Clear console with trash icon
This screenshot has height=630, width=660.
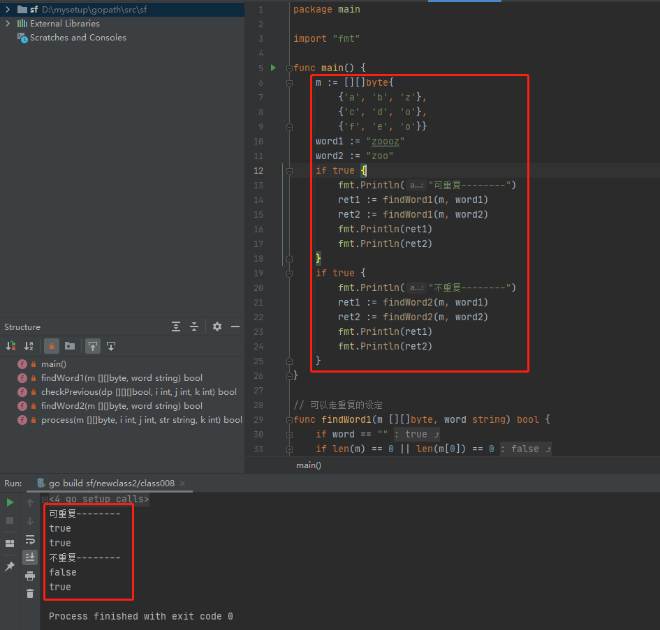tap(30, 594)
